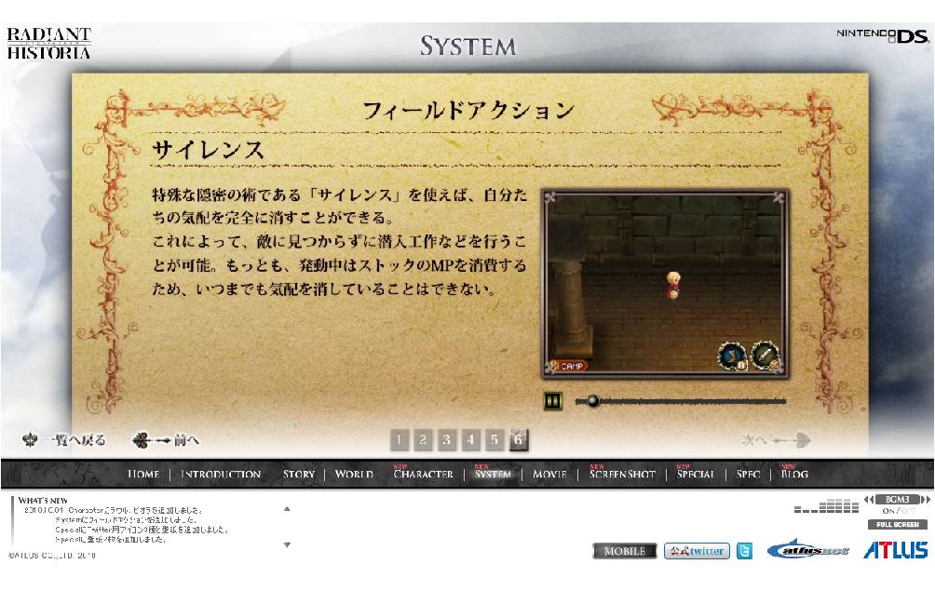Click the video progress slider knob

tap(592, 401)
